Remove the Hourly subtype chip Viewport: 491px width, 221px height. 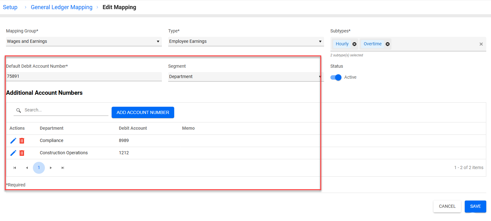click(x=354, y=44)
